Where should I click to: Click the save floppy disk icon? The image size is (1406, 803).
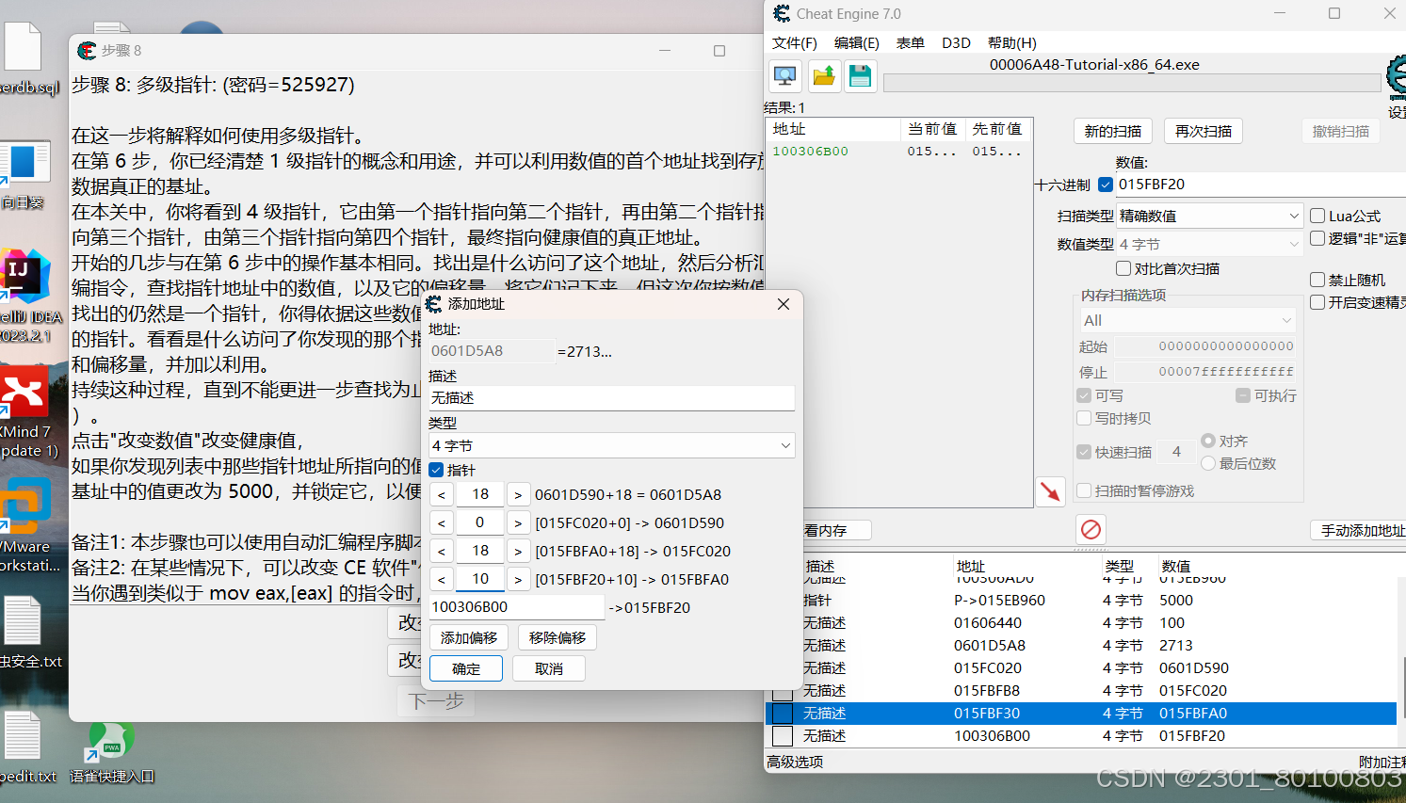(860, 76)
